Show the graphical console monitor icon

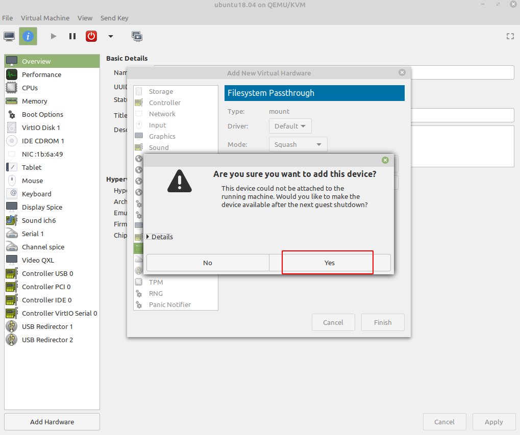[x=9, y=36]
